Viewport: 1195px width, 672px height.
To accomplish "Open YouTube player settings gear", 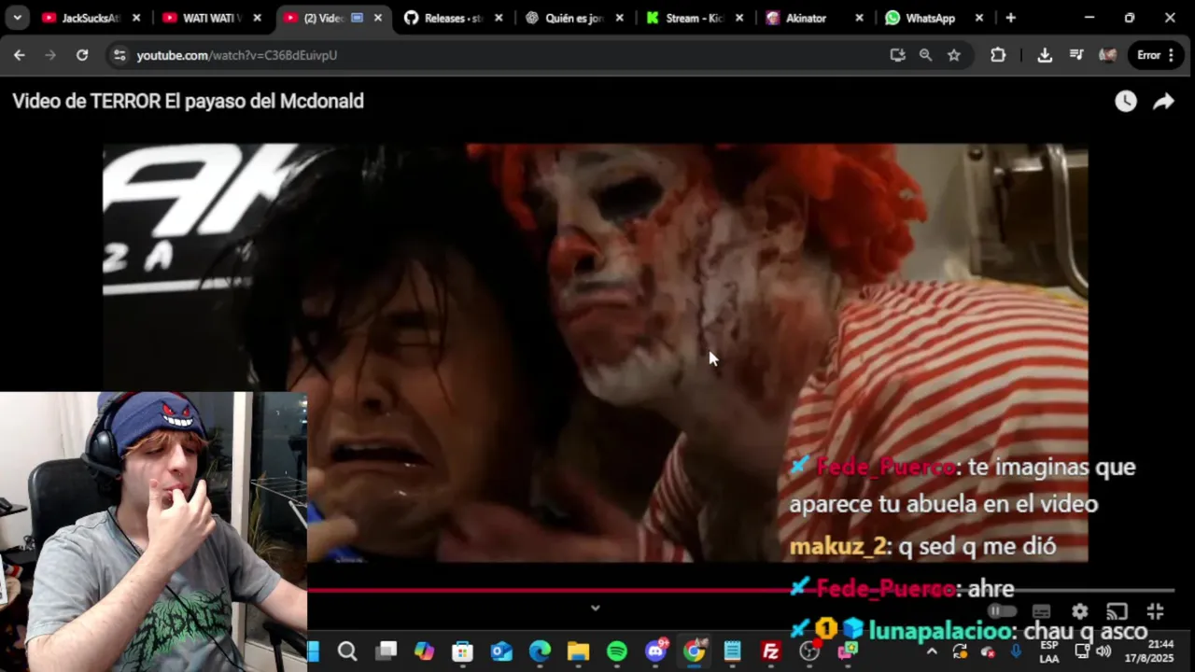I will click(x=1080, y=611).
